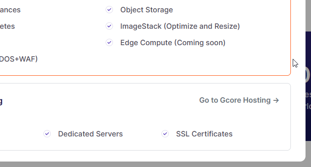Viewport: 311px width, 167px height.
Task: Click the check icon beside Object Storage
Action: 109,10
